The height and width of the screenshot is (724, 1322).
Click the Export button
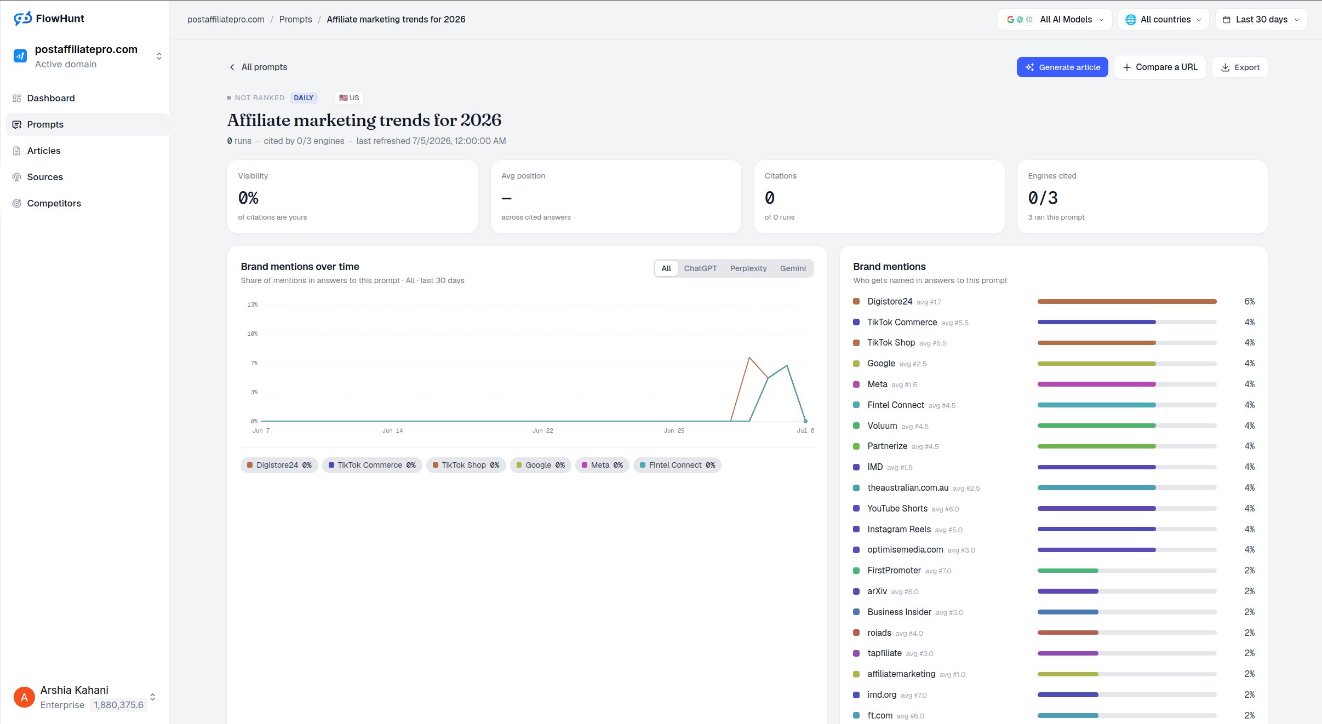coord(1240,67)
